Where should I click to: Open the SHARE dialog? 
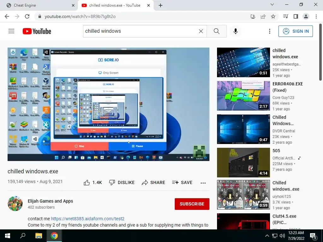tap(154, 182)
